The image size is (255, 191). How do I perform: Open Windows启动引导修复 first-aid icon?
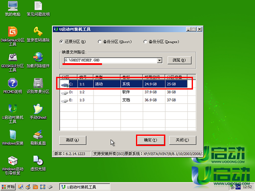(13, 166)
